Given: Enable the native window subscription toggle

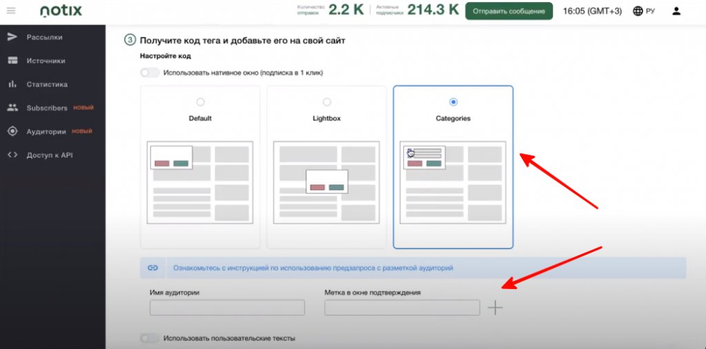Looking at the screenshot, I should click(150, 73).
